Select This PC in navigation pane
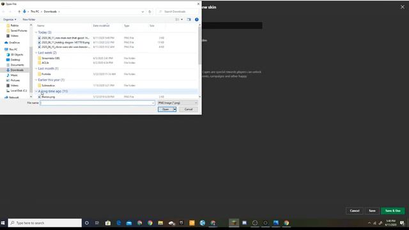The width and height of the screenshot is (409, 230). (x=13, y=49)
